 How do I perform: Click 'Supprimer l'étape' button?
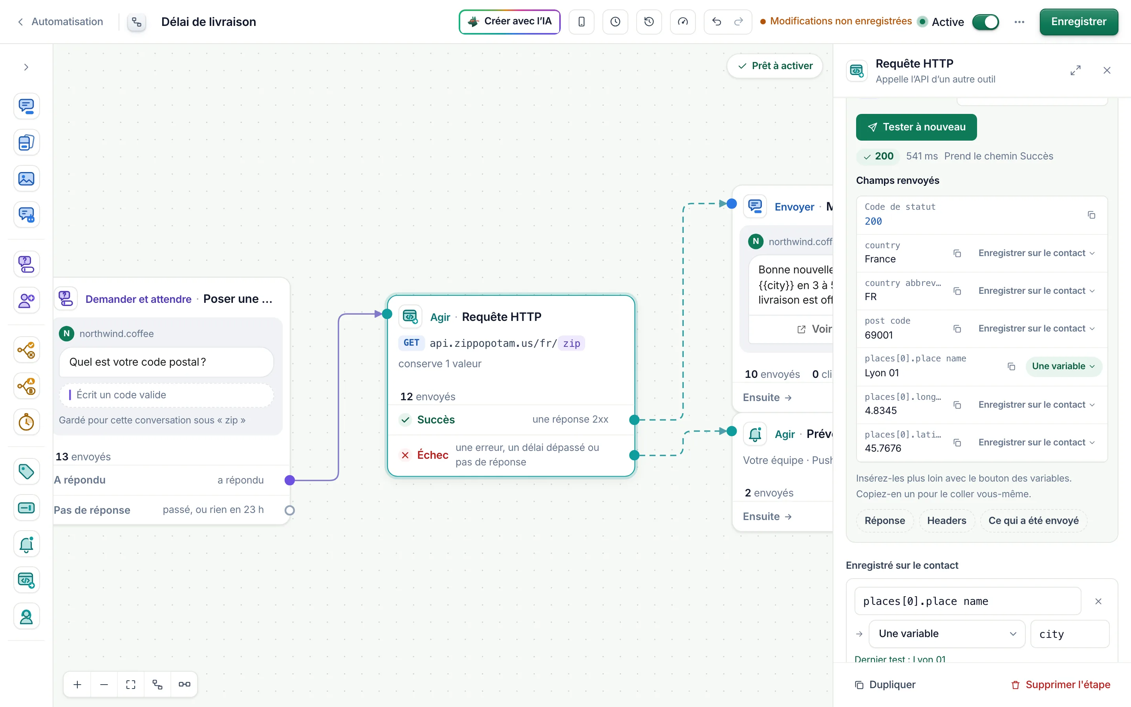click(x=1060, y=685)
